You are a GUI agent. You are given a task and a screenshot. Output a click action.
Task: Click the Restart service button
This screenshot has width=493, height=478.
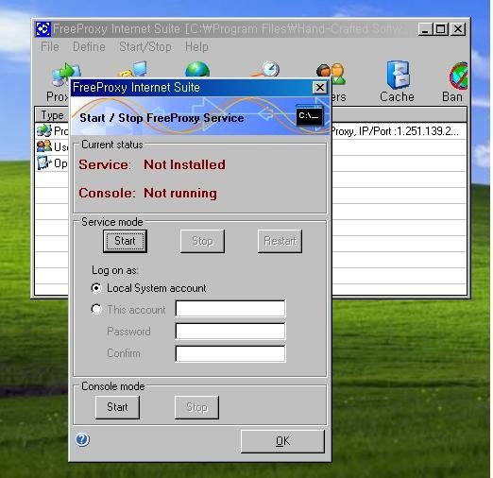tap(280, 241)
